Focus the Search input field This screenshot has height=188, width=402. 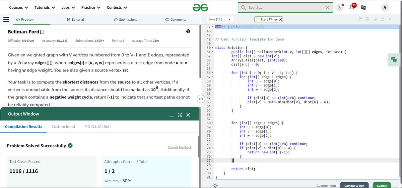click(285, 7)
